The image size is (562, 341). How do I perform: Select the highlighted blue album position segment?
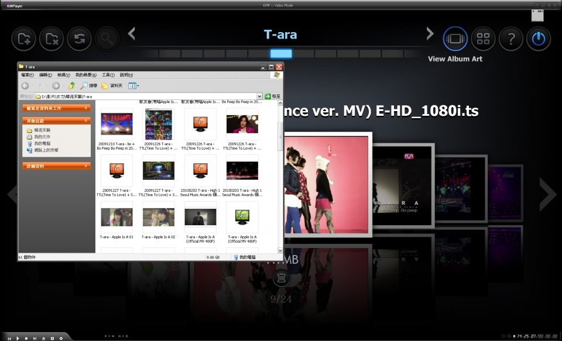click(281, 54)
